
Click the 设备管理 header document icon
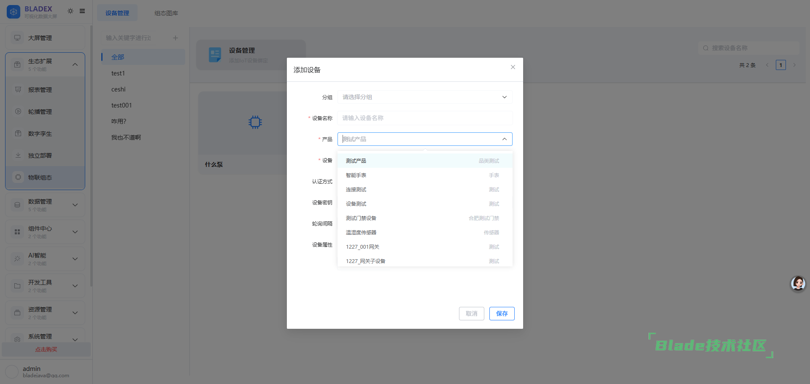click(x=215, y=55)
